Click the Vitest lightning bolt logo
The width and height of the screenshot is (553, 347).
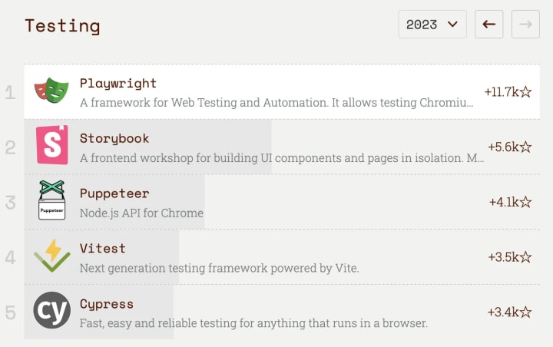(52, 256)
